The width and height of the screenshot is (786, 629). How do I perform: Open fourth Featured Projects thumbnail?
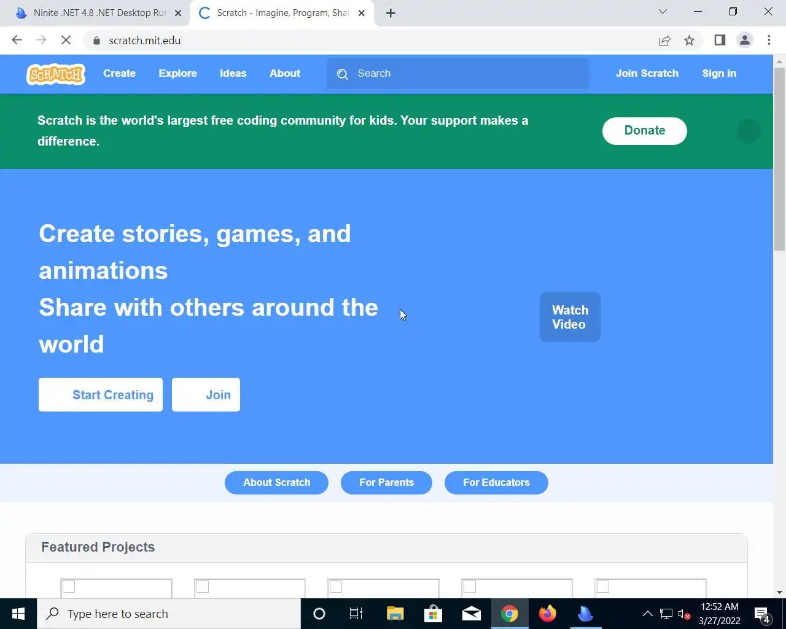(517, 588)
